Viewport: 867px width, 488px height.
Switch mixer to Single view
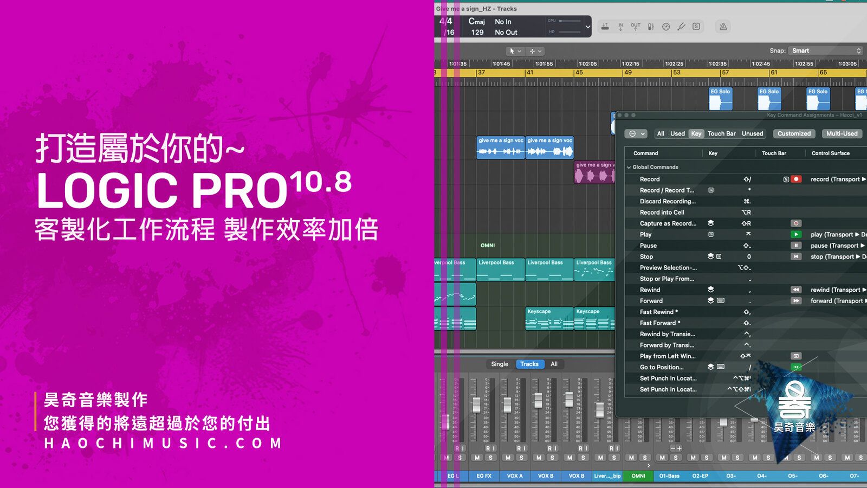click(500, 364)
